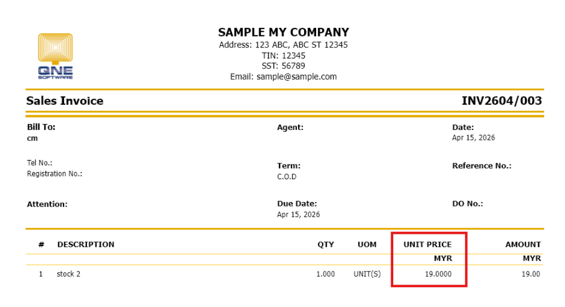Click the amount value 19.00
This screenshot has height=307, width=565.
[x=531, y=274]
